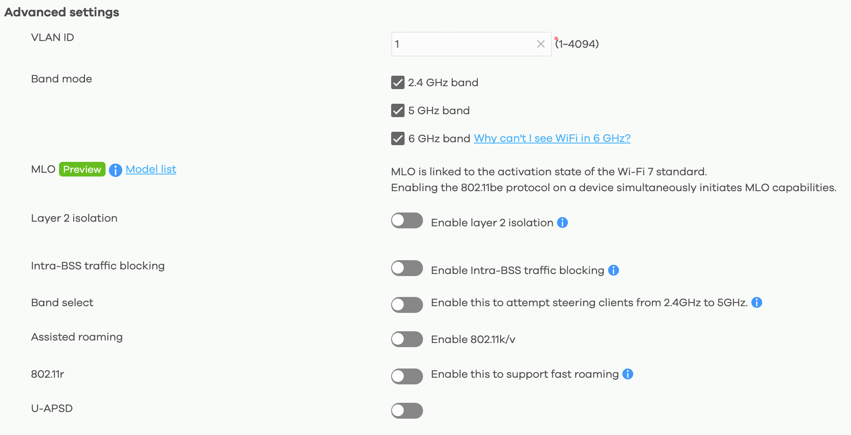Image resolution: width=851 pixels, height=435 pixels.
Task: Enable the 802.11r fast roaming toggle
Action: pos(407,376)
